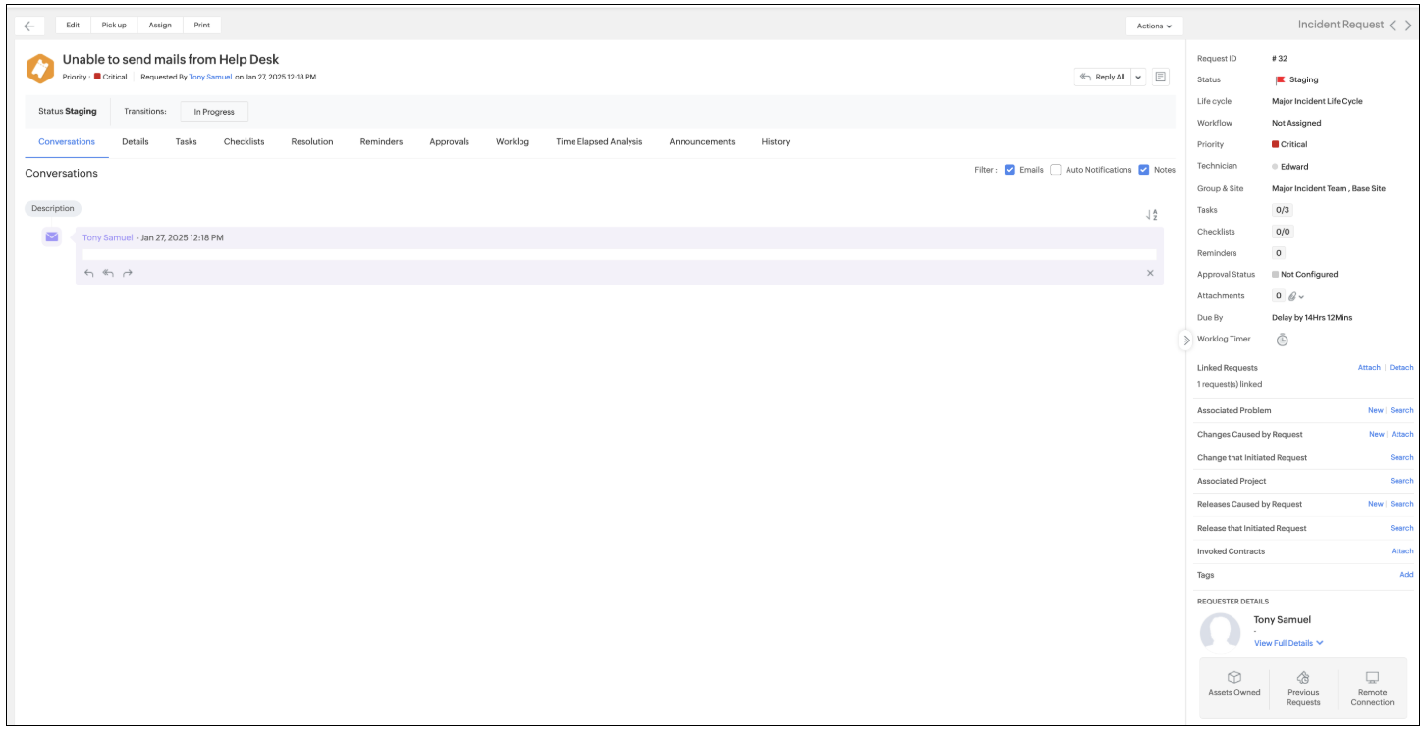Uncheck the Notes filter checkbox
The width and height of the screenshot is (1424, 734).
(x=1144, y=170)
